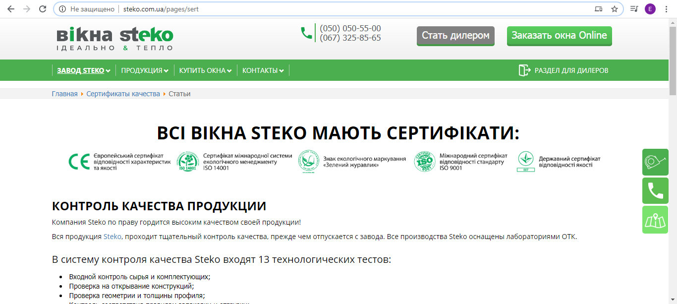Open Chrome three-dot menu
Screen dimensions: 677x304
[666, 9]
